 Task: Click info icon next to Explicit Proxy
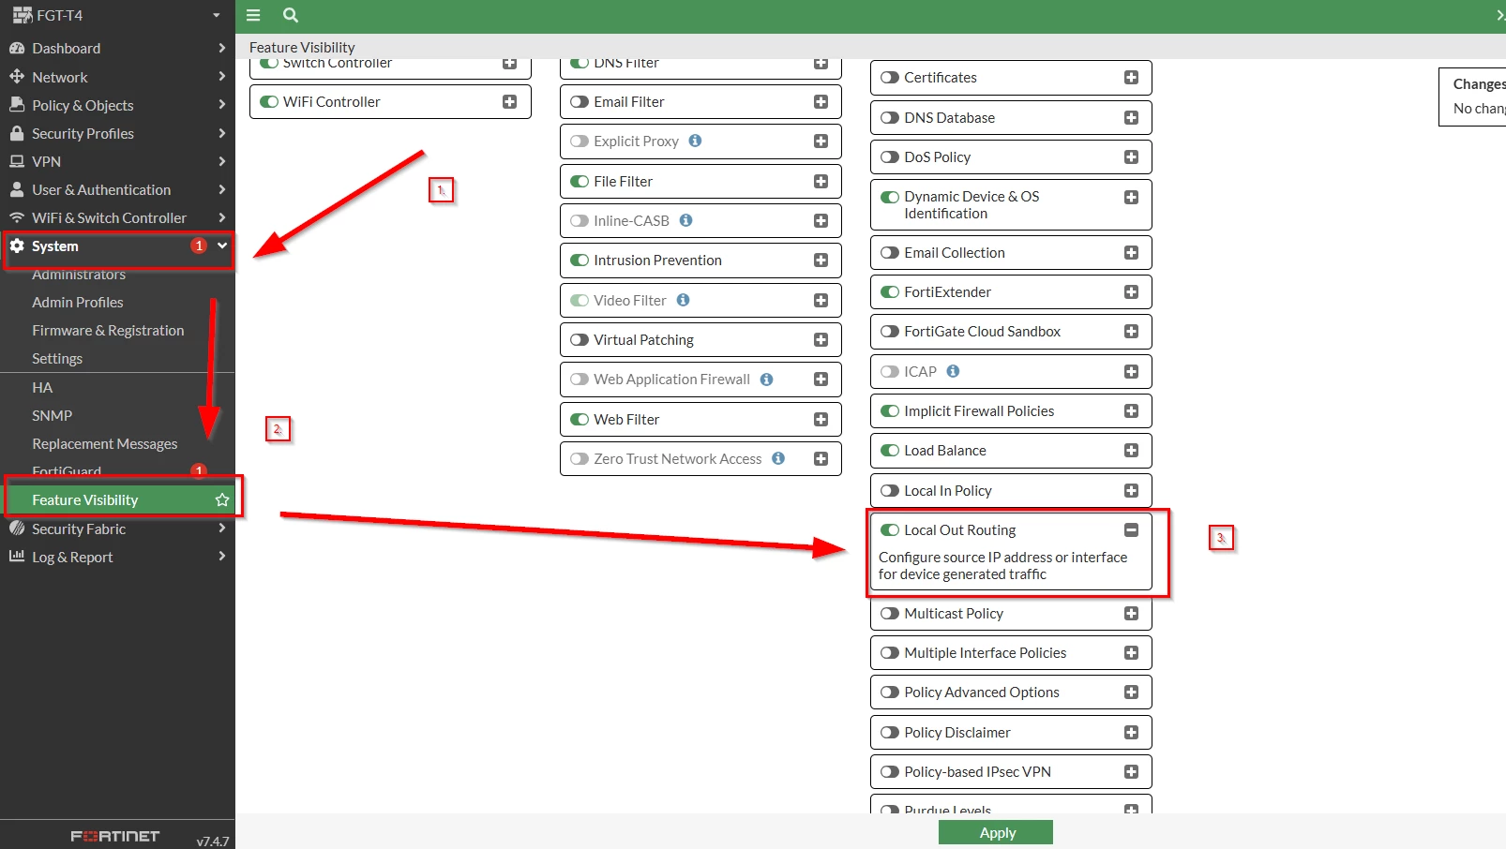(x=695, y=141)
